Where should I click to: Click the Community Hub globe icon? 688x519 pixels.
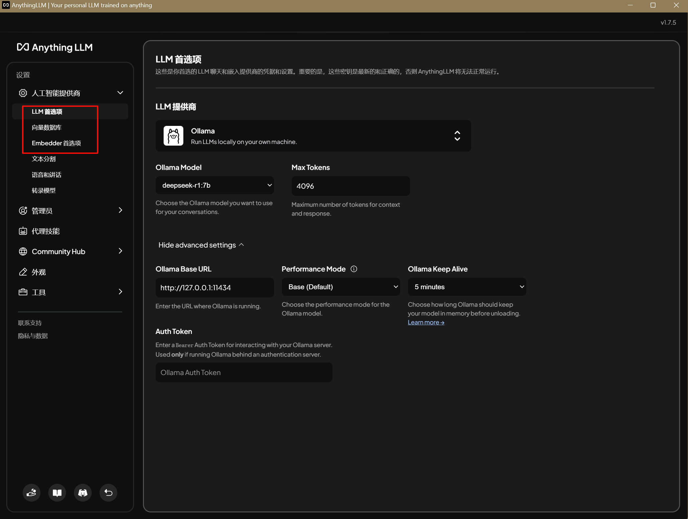(23, 251)
